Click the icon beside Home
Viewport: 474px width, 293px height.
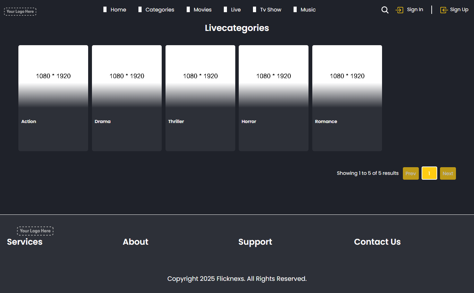105,10
